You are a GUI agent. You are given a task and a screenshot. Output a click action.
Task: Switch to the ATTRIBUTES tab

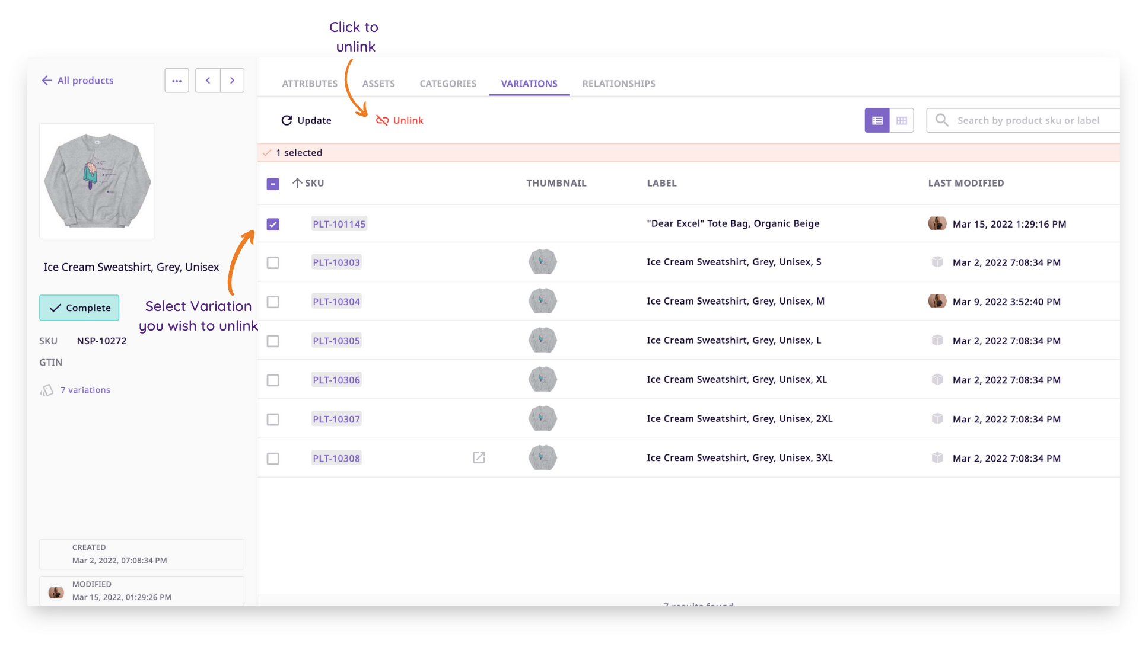point(309,84)
